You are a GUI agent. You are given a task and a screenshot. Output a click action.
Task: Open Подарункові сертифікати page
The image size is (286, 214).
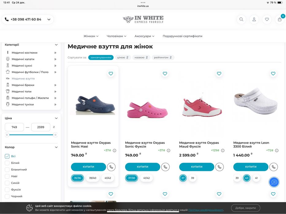pyautogui.click(x=182, y=36)
